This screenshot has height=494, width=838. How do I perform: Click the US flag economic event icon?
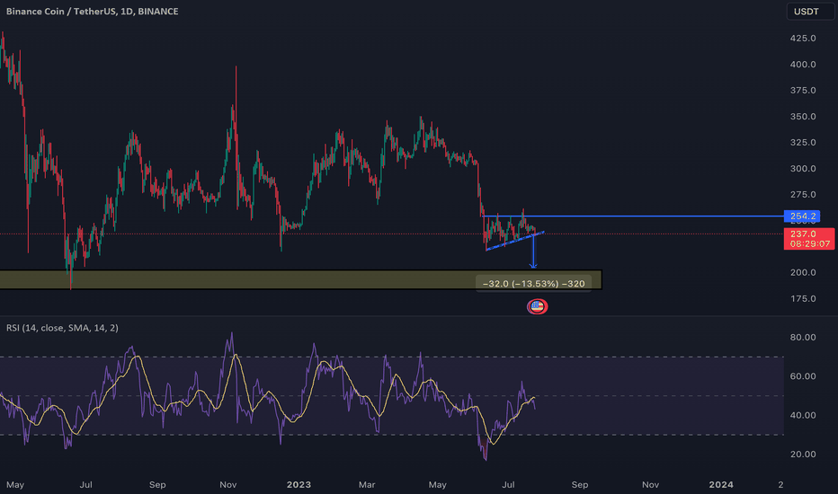(537, 306)
